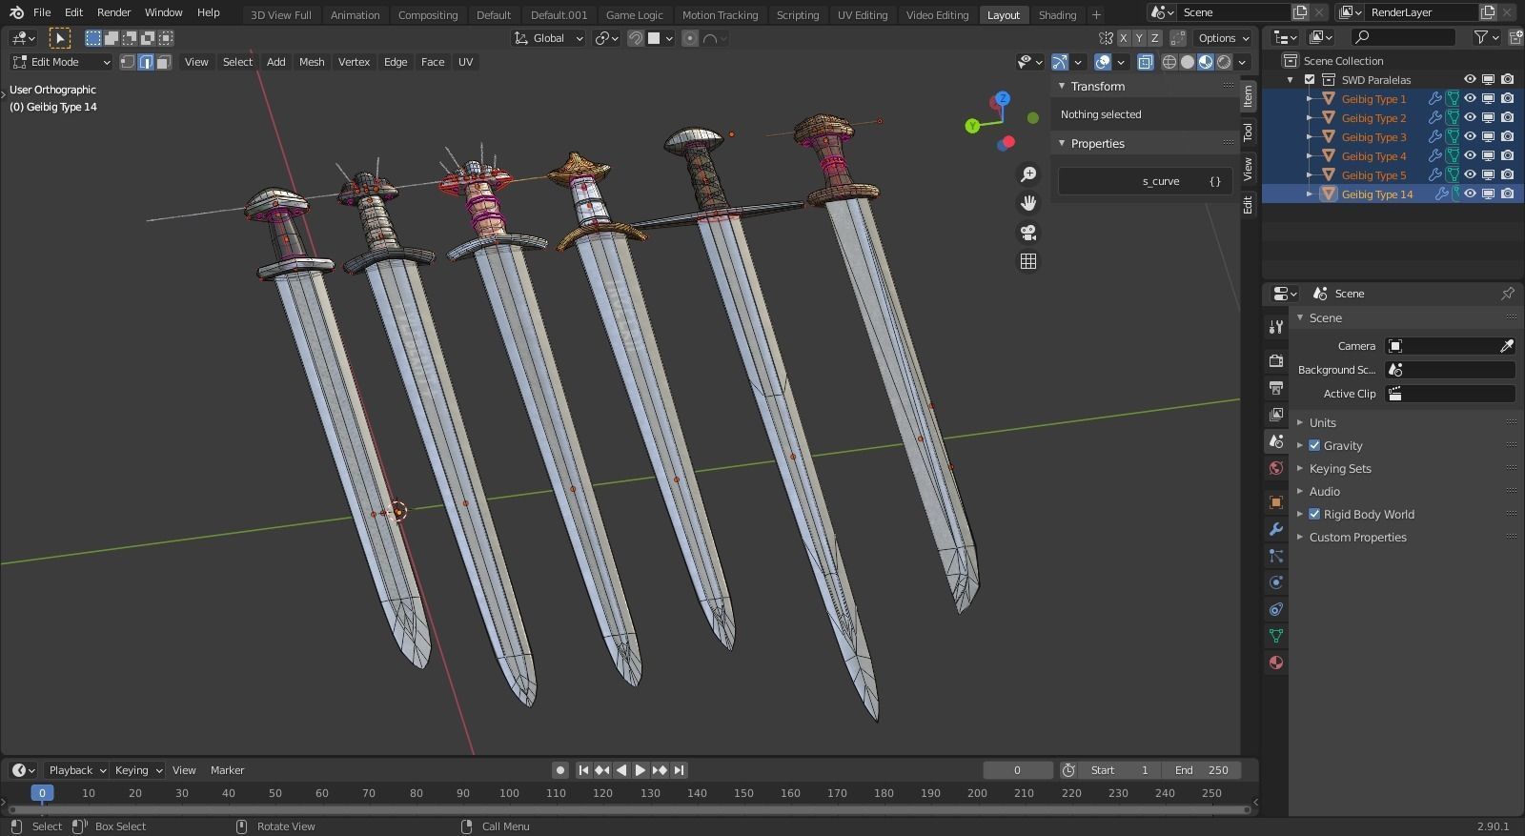Click current frame number field

point(1017,770)
